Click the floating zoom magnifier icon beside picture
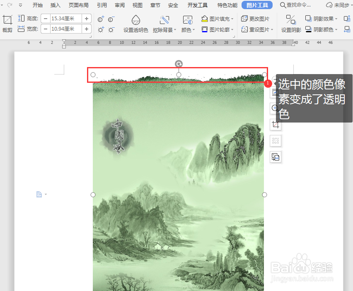 point(276,108)
